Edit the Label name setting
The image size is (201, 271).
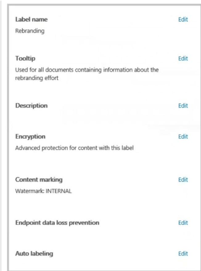coord(183,19)
